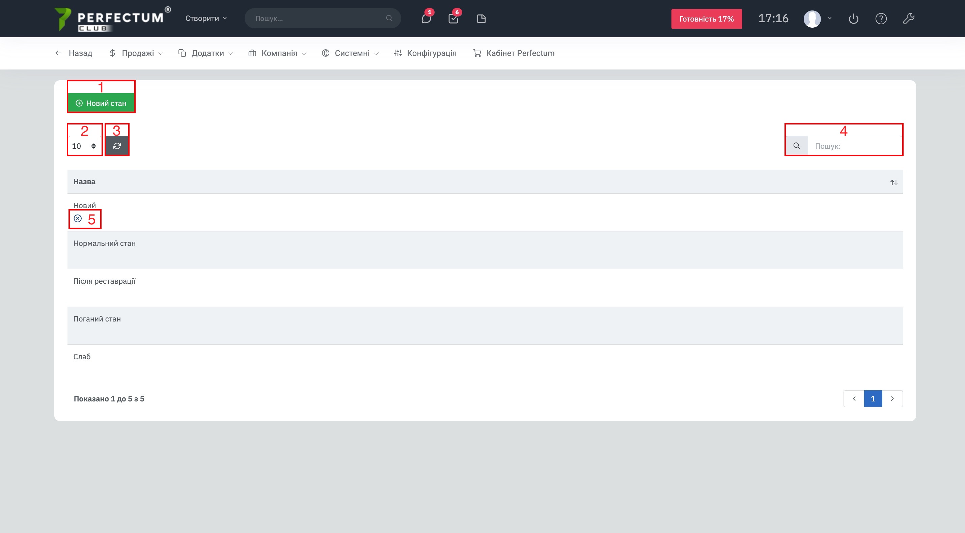Open the help question mark icon
965x533 pixels.
point(881,19)
